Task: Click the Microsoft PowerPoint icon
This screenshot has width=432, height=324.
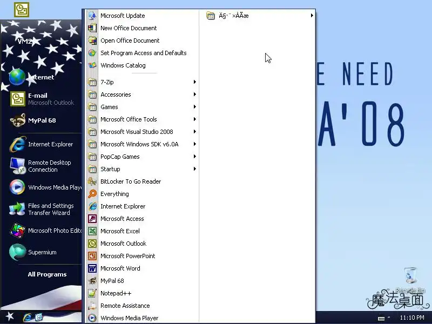Action: click(x=92, y=255)
